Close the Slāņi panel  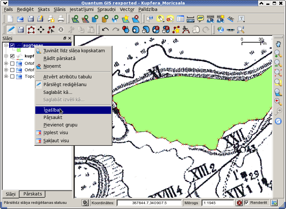coord(70,38)
